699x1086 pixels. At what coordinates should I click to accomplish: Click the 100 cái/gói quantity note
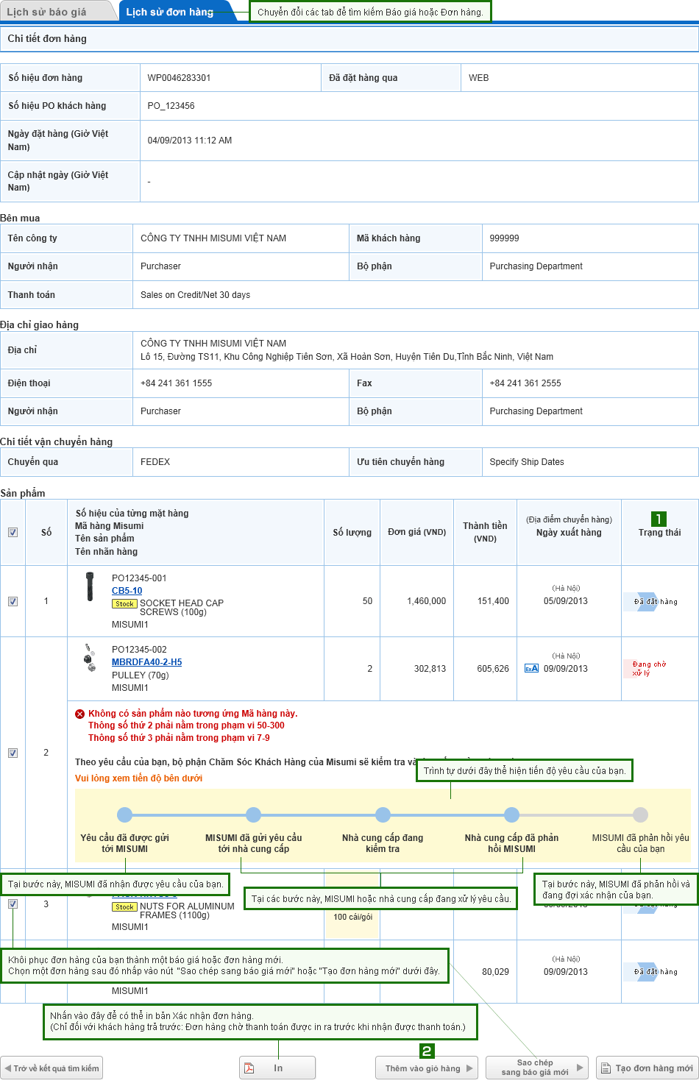click(x=352, y=917)
